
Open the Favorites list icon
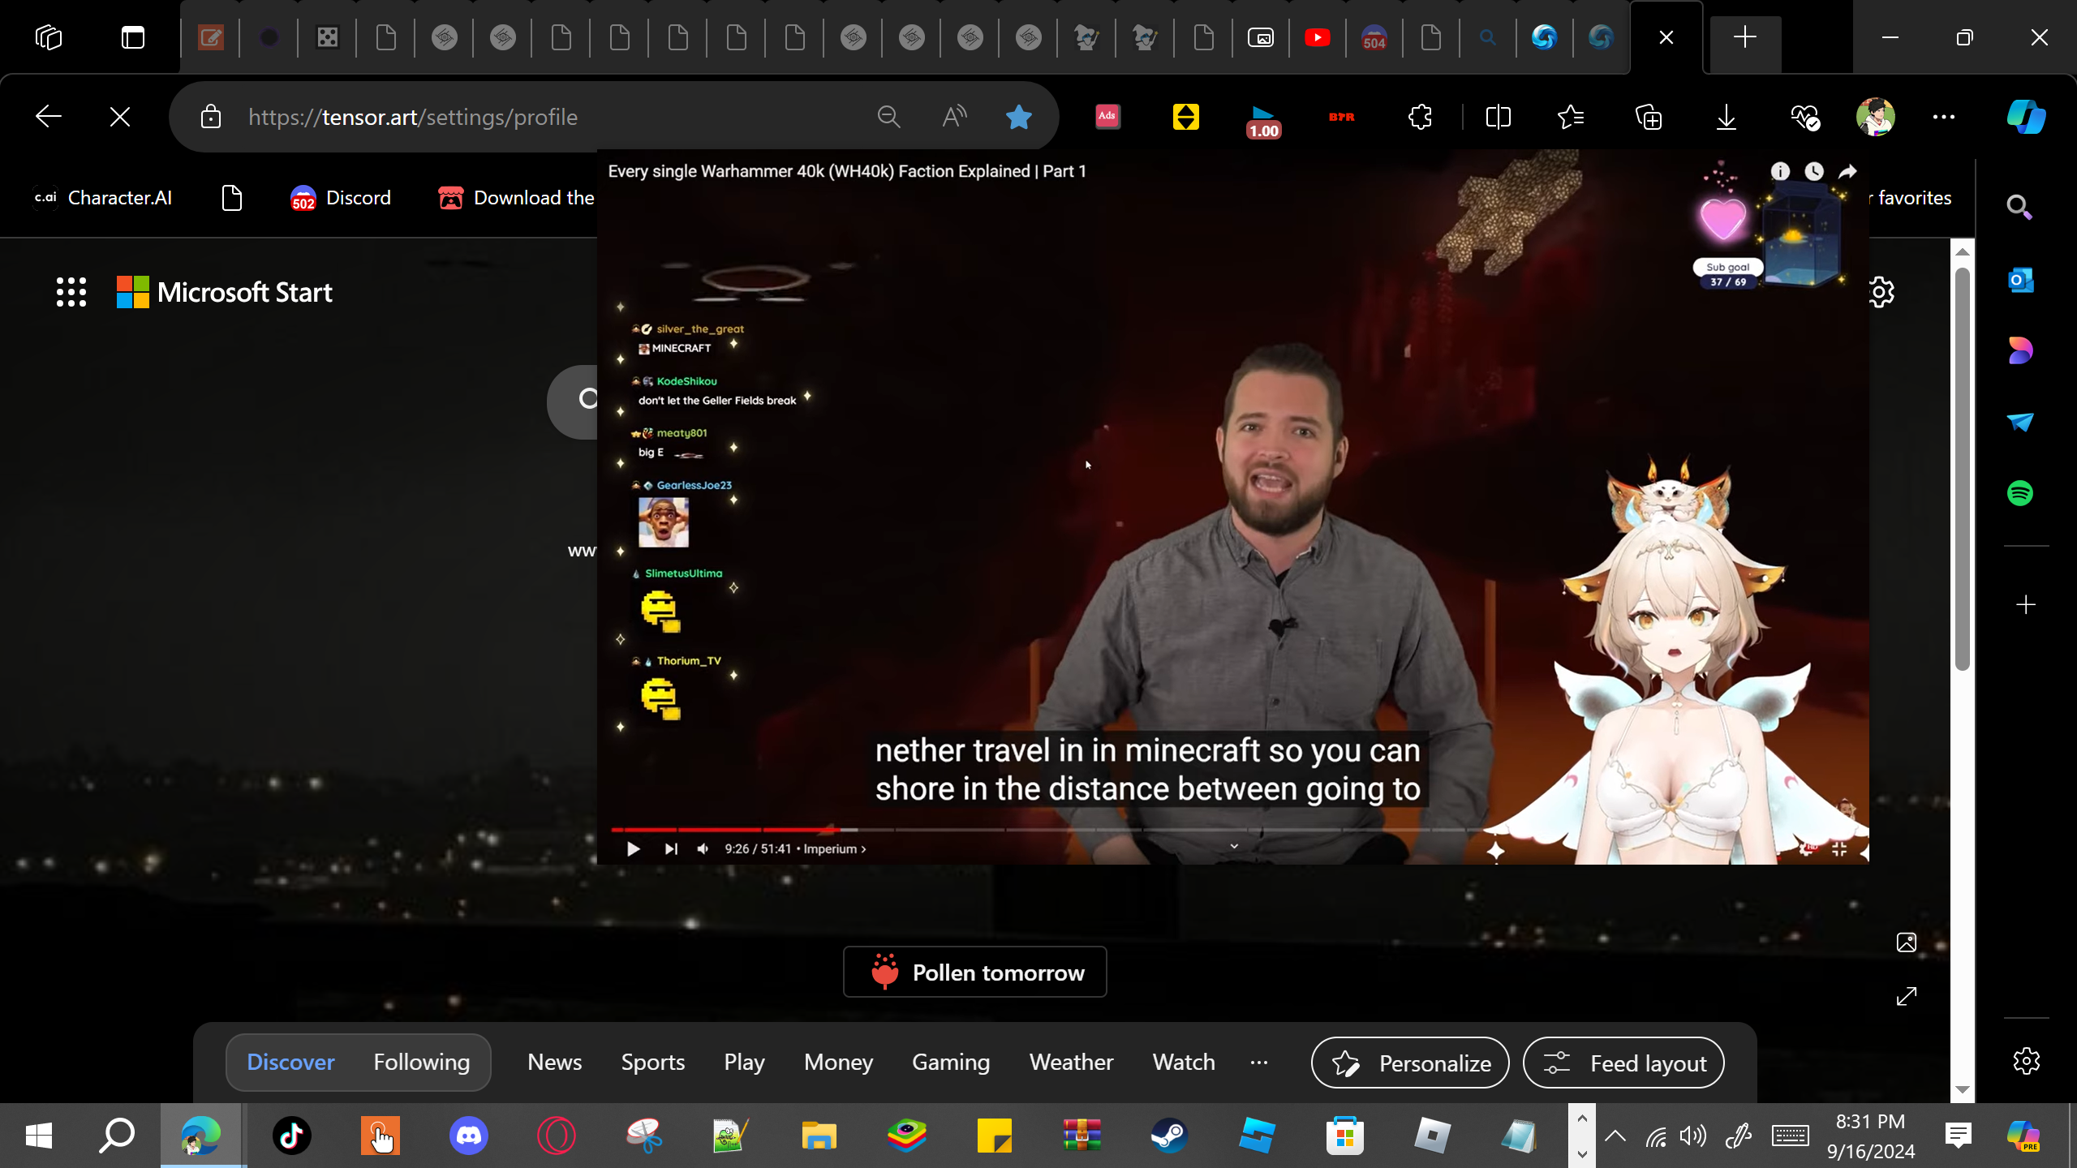[x=1571, y=117]
